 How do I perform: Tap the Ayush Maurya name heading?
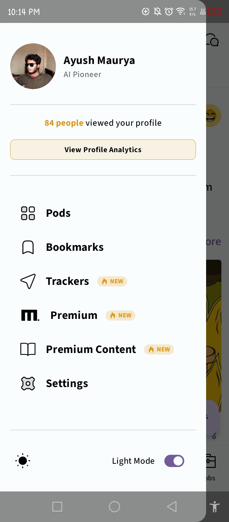99,60
